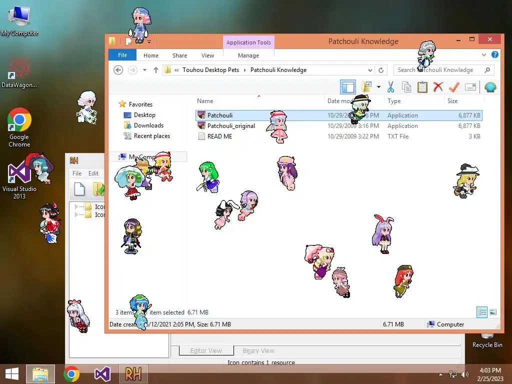Click New blank file icon in Resource Hacker
This screenshot has width=512, height=384.
[x=79, y=189]
